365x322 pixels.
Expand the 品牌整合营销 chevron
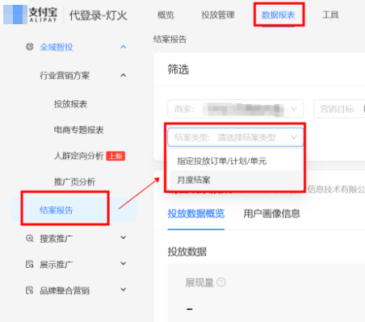click(x=124, y=290)
